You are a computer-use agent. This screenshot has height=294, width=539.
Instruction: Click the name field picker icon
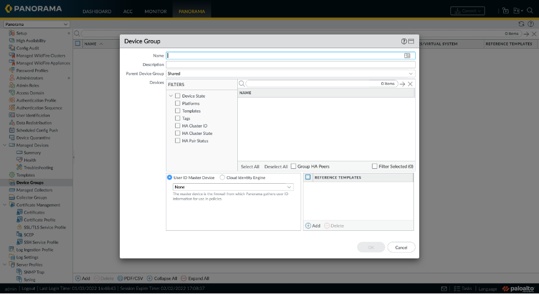[407, 56]
